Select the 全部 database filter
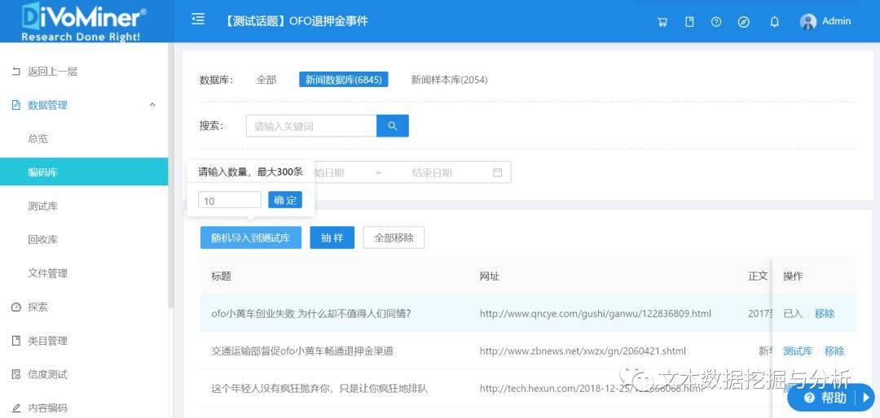This screenshot has height=418, width=880. point(266,81)
